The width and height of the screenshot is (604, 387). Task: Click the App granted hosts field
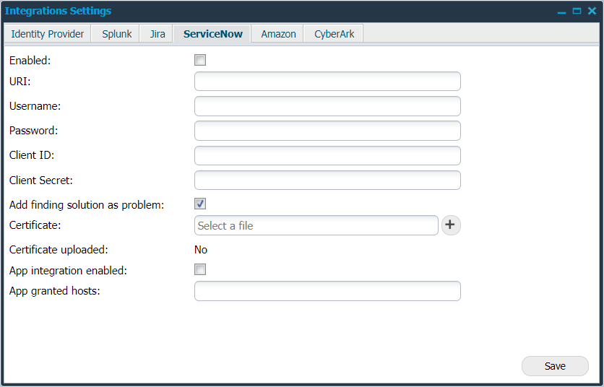click(327, 291)
